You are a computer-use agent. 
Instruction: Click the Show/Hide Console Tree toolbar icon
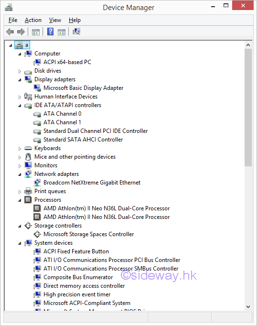point(36,32)
